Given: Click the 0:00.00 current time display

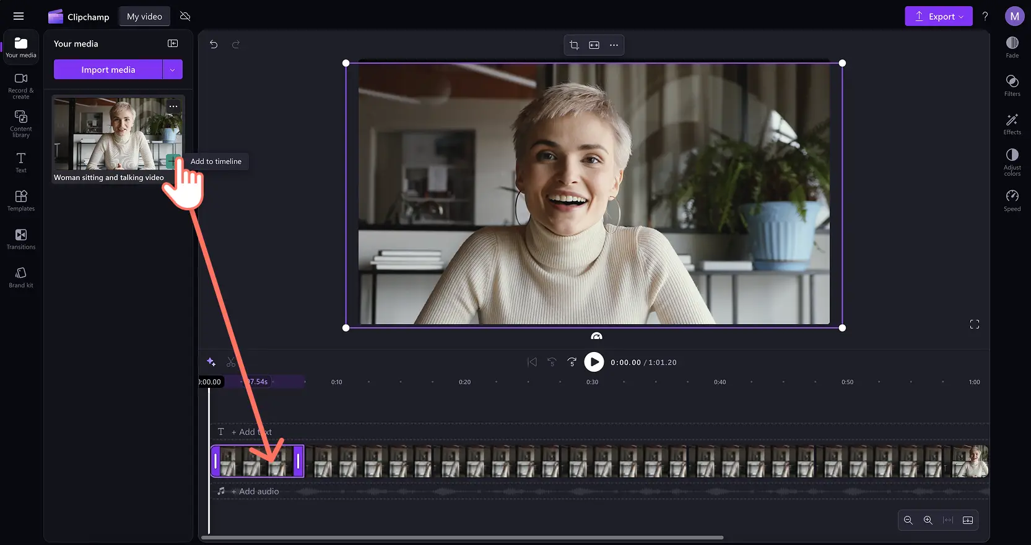Looking at the screenshot, I should 625,363.
